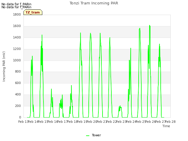
Task: Click the Feb 13 date tick label
Action: point(23,122)
